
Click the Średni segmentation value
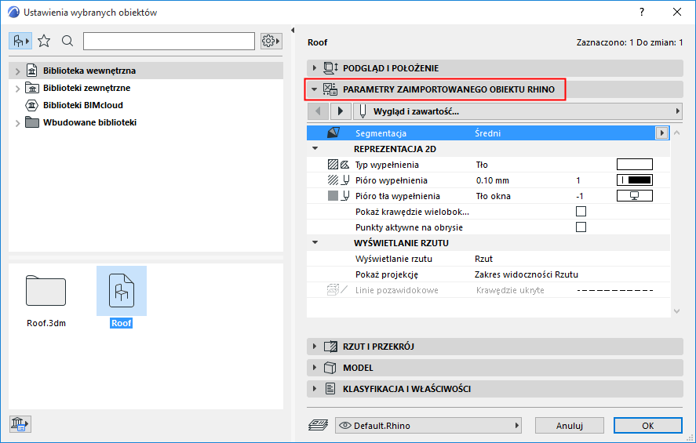click(x=487, y=133)
